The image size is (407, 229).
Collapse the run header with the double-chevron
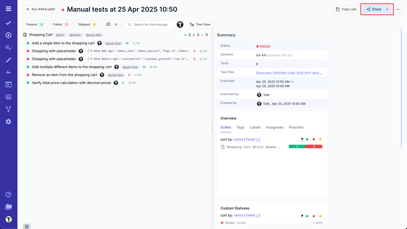pyautogui.click(x=27, y=9)
